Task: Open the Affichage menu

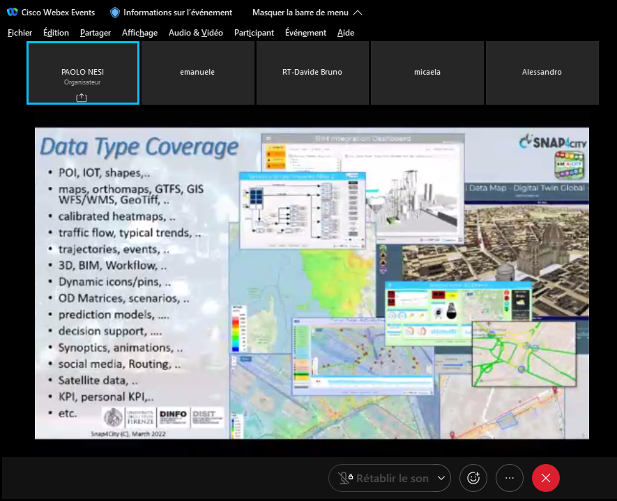Action: (x=139, y=33)
